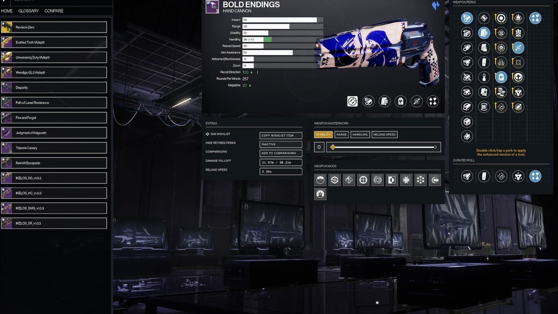Select the Reload Speed masterwork option

pyautogui.click(x=385, y=134)
